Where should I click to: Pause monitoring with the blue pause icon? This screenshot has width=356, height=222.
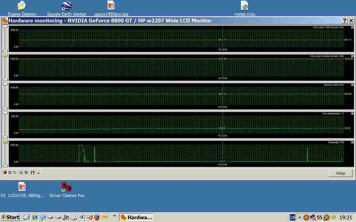(x=10, y=172)
